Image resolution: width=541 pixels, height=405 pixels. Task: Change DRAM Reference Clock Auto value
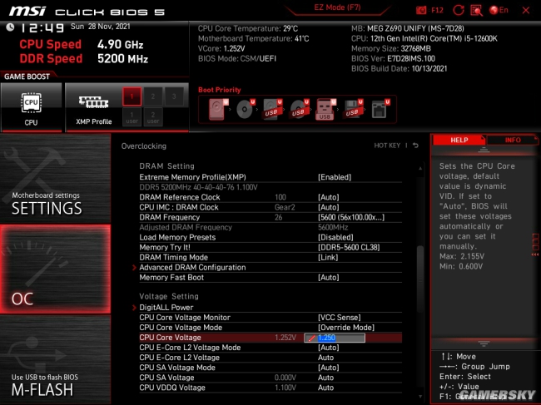tap(329, 197)
